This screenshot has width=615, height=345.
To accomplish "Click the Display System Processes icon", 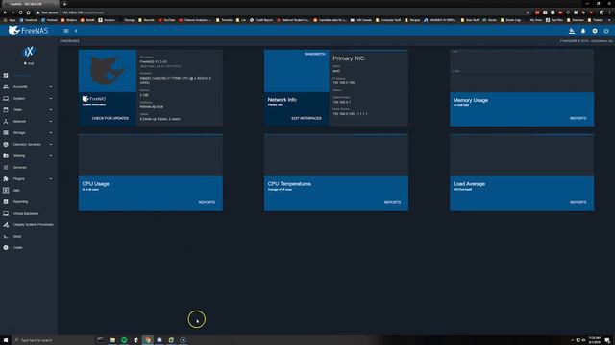I will click(6, 225).
